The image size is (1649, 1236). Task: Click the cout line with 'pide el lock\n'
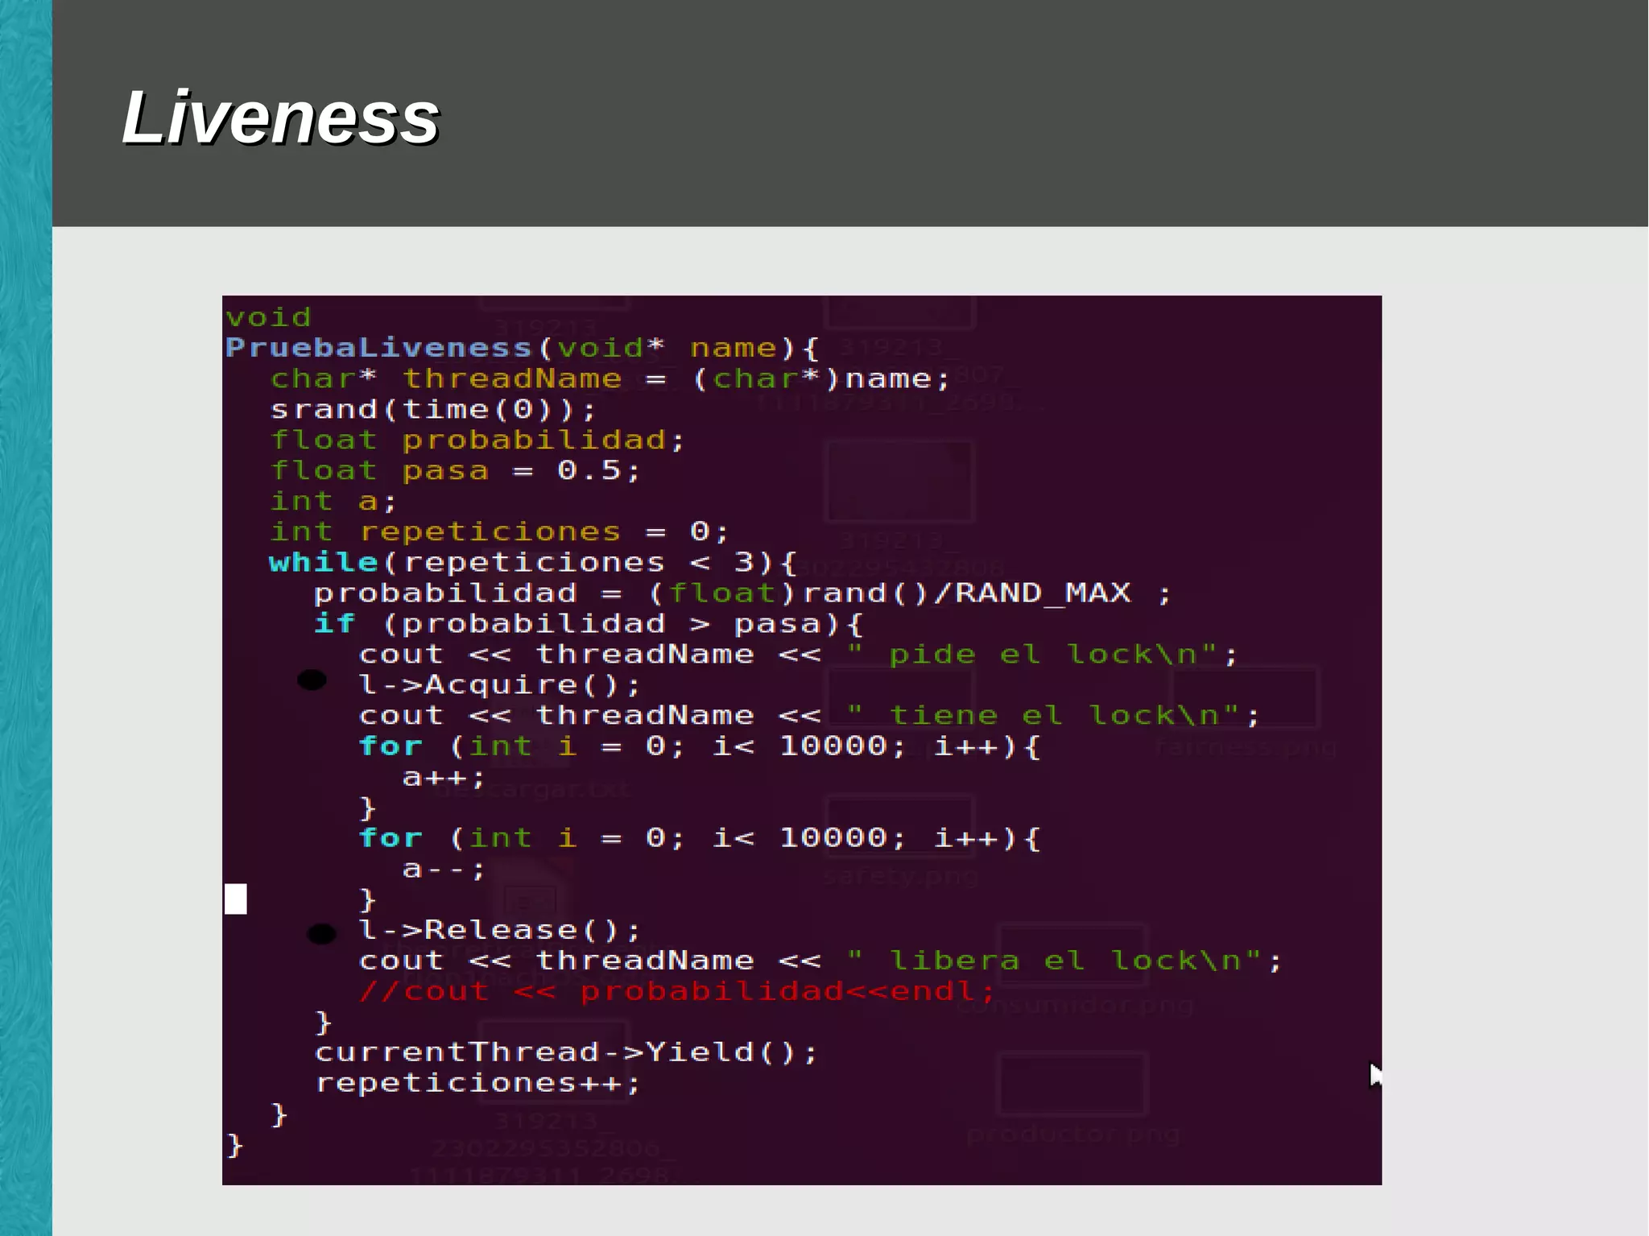(797, 654)
